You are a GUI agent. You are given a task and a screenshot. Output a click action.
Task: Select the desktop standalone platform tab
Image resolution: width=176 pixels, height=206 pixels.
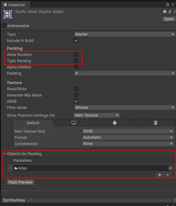[x=74, y=123]
